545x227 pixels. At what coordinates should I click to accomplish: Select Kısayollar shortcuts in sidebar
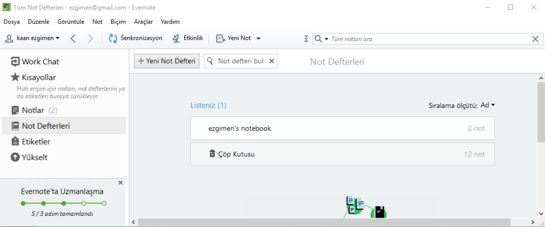coord(34,77)
